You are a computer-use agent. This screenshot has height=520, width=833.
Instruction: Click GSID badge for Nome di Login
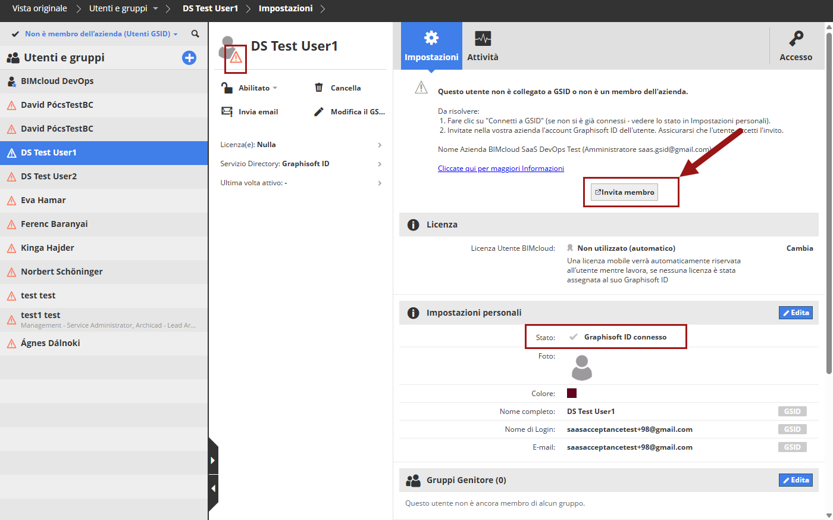pyautogui.click(x=792, y=429)
